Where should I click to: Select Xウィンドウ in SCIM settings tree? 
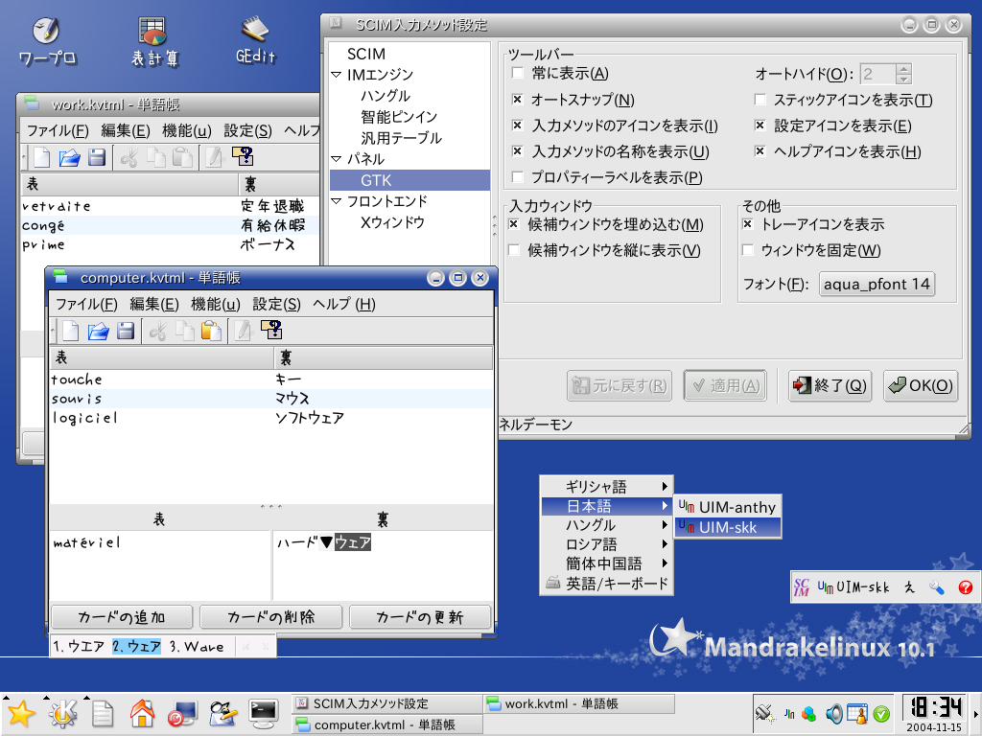pyautogui.click(x=392, y=222)
